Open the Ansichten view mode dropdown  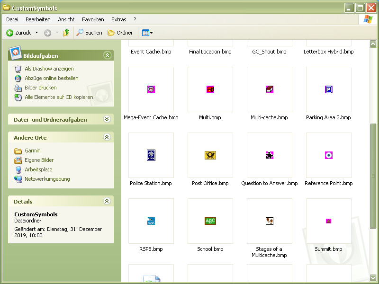click(147, 33)
